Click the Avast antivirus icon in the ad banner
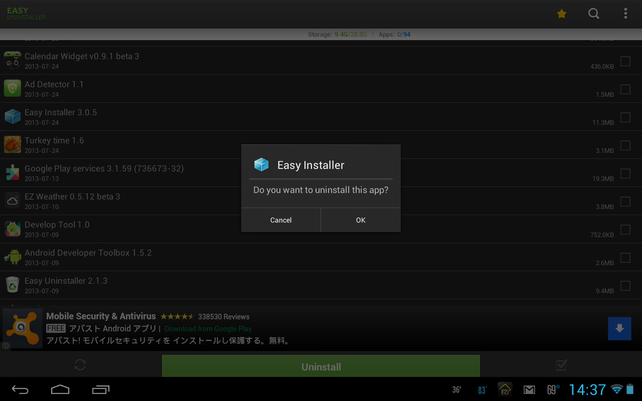Screen dimensions: 642x401 (x=22, y=328)
